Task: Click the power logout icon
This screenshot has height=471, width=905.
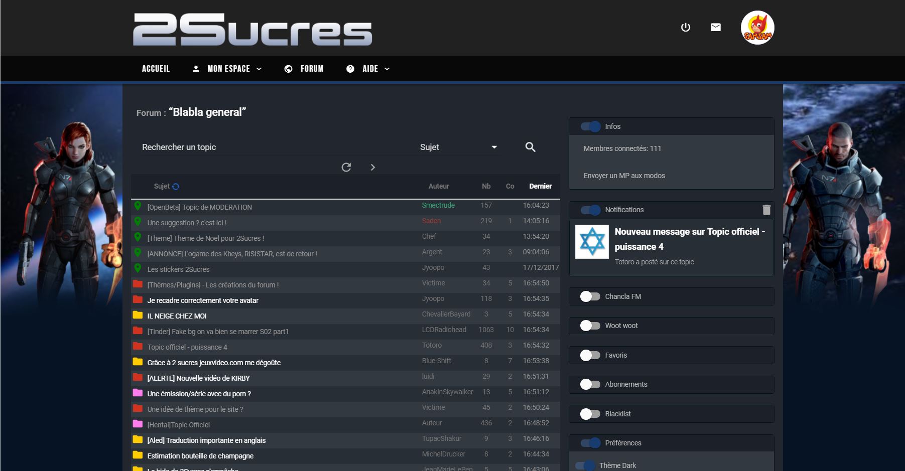Action: 685,27
